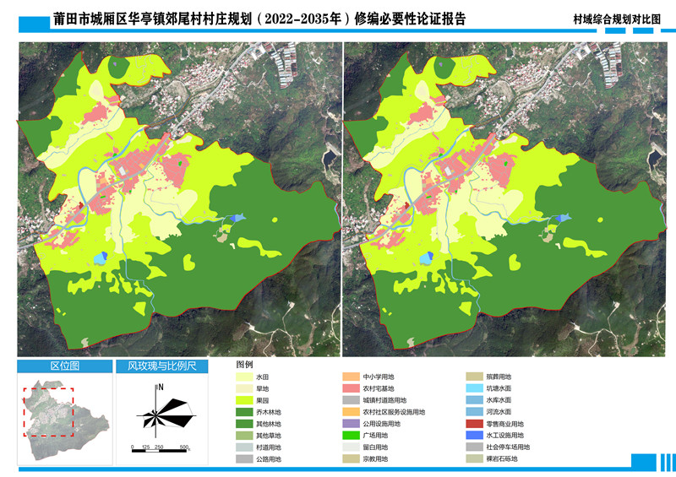The width and height of the screenshot is (676, 477).
Task: Click the 图例 legend heading
Action: pos(244,365)
